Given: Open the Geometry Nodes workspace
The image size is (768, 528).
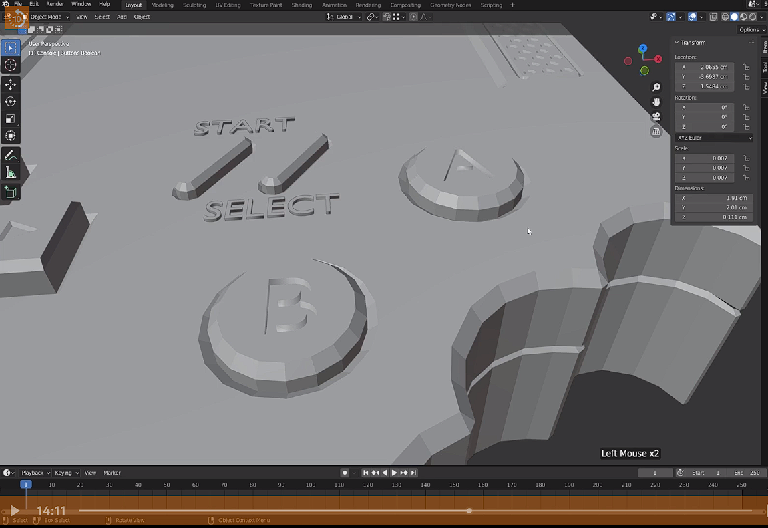Looking at the screenshot, I should (451, 5).
